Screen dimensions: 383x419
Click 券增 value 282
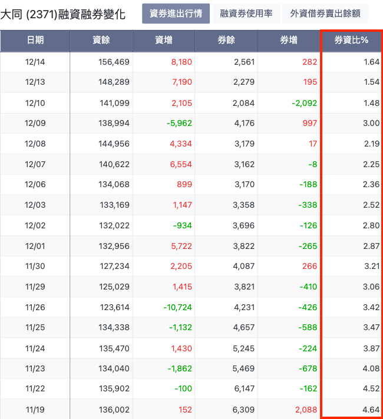[310, 62]
